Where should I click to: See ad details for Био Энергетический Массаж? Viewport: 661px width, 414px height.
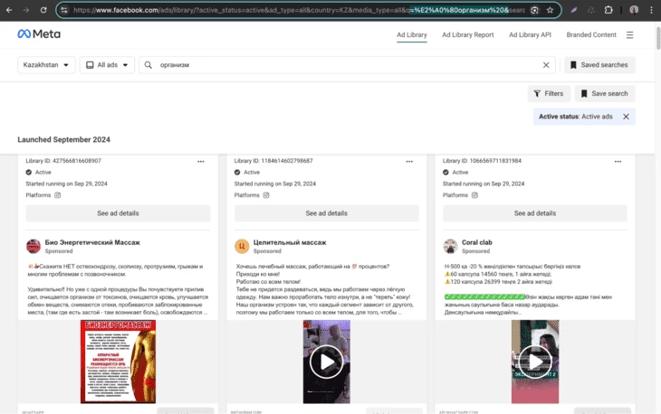pyautogui.click(x=118, y=213)
